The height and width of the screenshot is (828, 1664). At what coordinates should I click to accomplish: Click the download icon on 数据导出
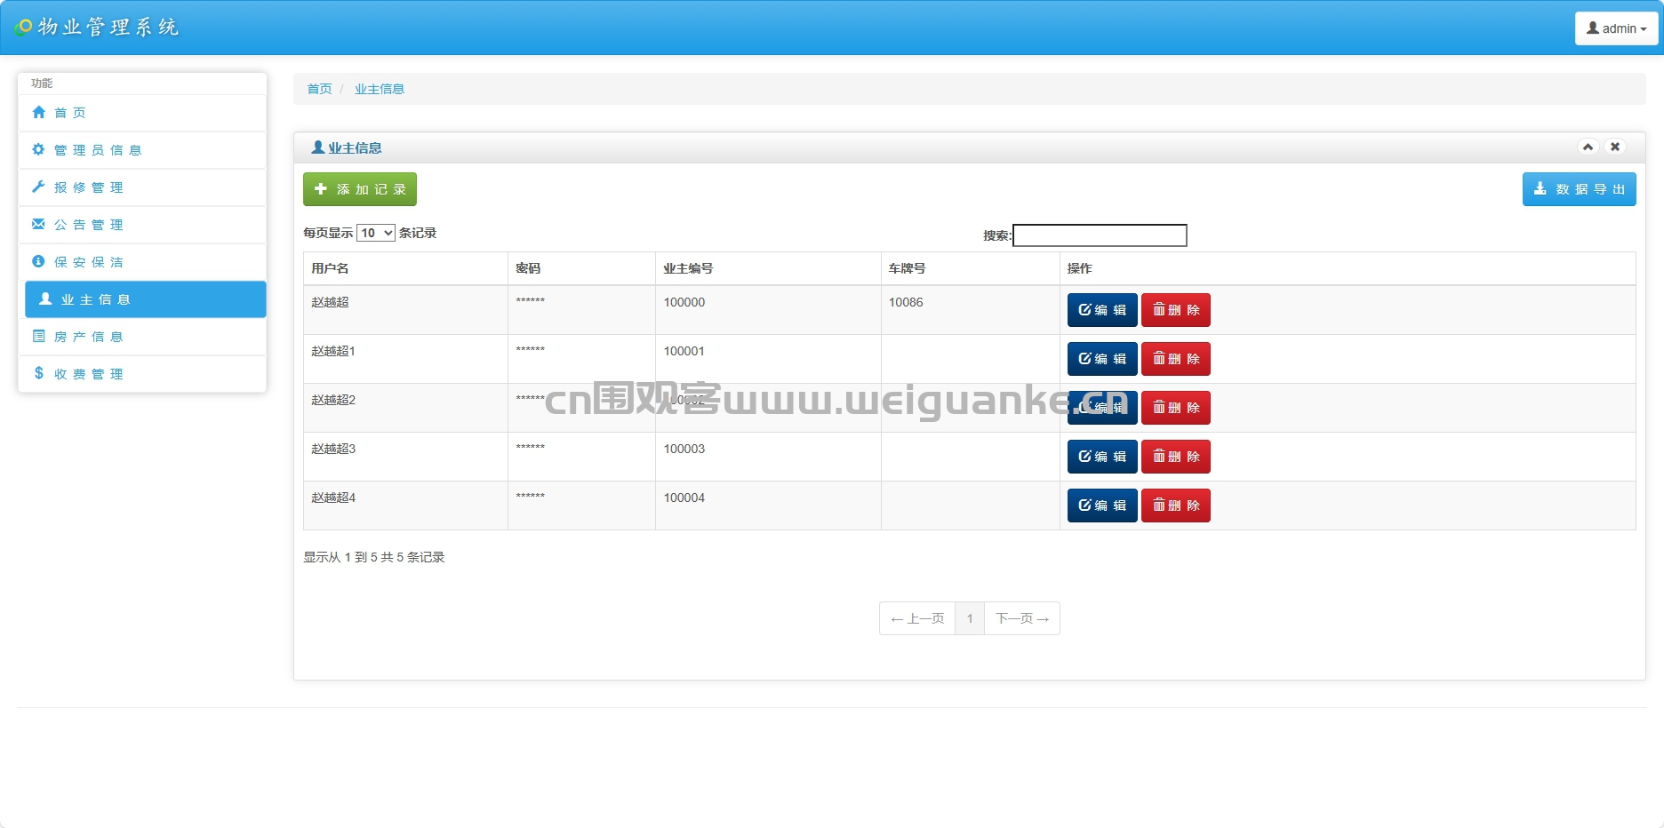click(1540, 188)
